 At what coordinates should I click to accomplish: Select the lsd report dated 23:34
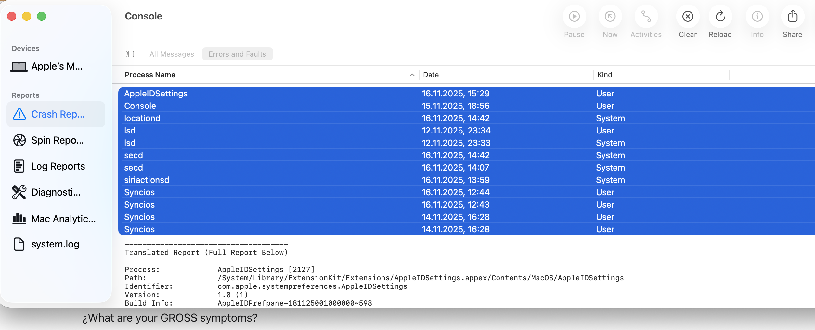(x=467, y=131)
